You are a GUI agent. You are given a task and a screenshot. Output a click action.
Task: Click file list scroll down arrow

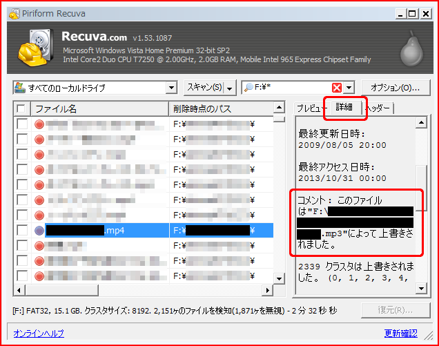coord(279,279)
